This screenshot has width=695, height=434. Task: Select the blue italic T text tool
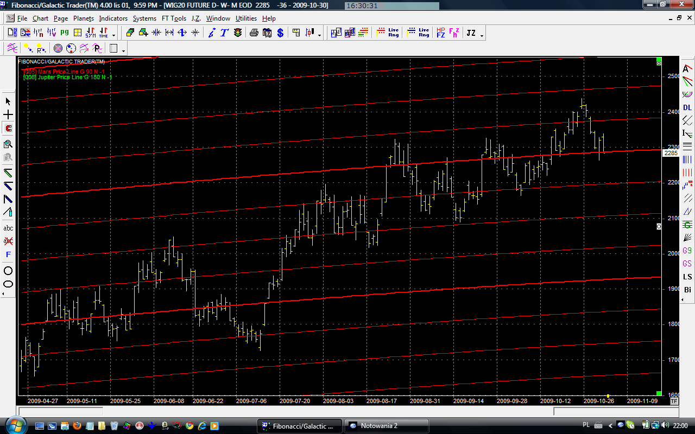(x=224, y=33)
